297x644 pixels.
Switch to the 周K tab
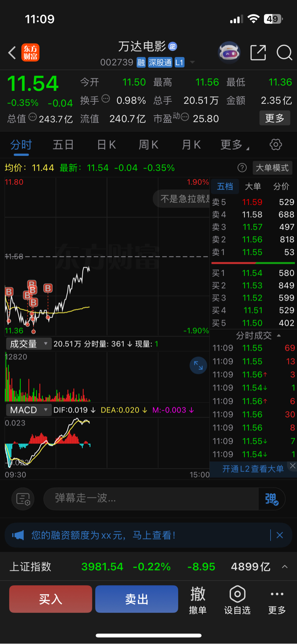coord(148,145)
